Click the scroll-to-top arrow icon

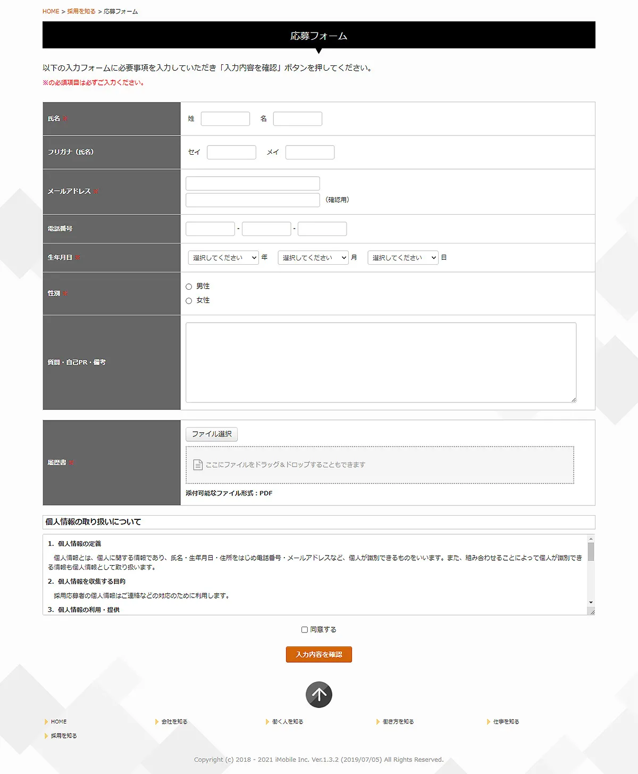coord(318,694)
